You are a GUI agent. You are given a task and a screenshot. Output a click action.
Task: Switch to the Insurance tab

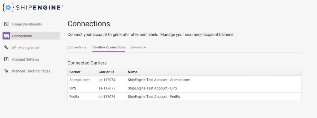[x=139, y=47]
